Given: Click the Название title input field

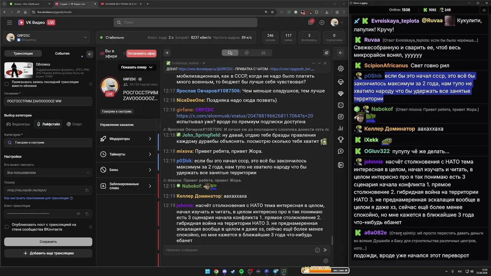Looking at the screenshot, I should click(48, 101).
